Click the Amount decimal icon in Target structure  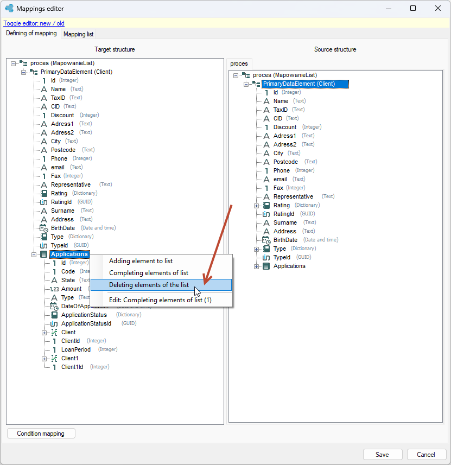point(54,289)
